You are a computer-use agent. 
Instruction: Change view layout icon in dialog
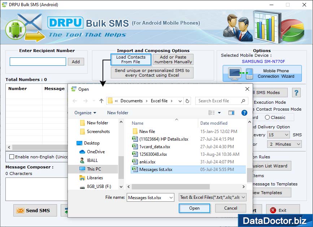coord(212,113)
